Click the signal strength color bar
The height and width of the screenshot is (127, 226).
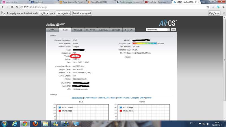145,43
